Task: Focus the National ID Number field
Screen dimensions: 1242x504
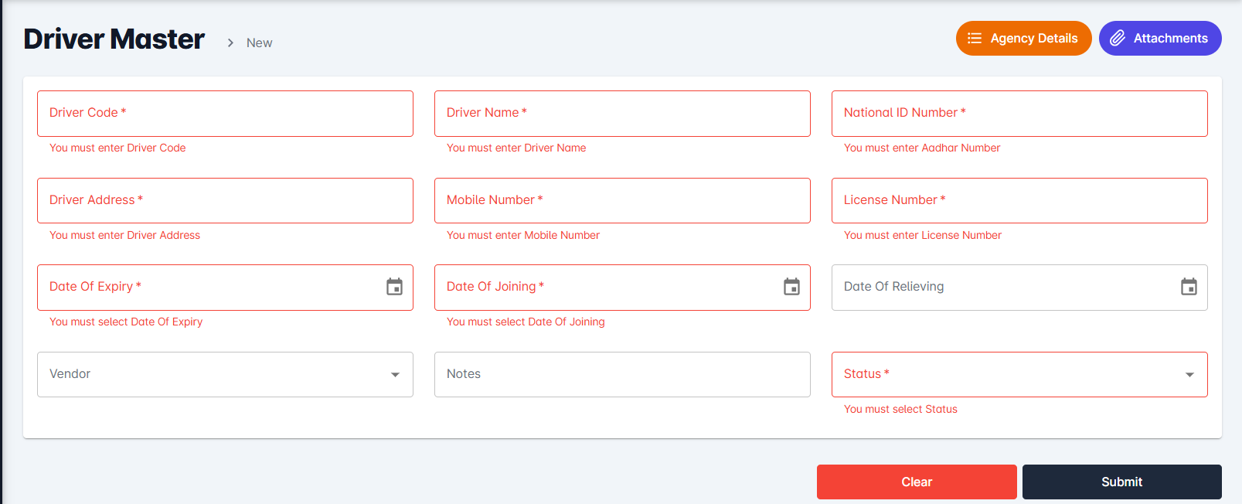Action: pyautogui.click(x=1019, y=114)
